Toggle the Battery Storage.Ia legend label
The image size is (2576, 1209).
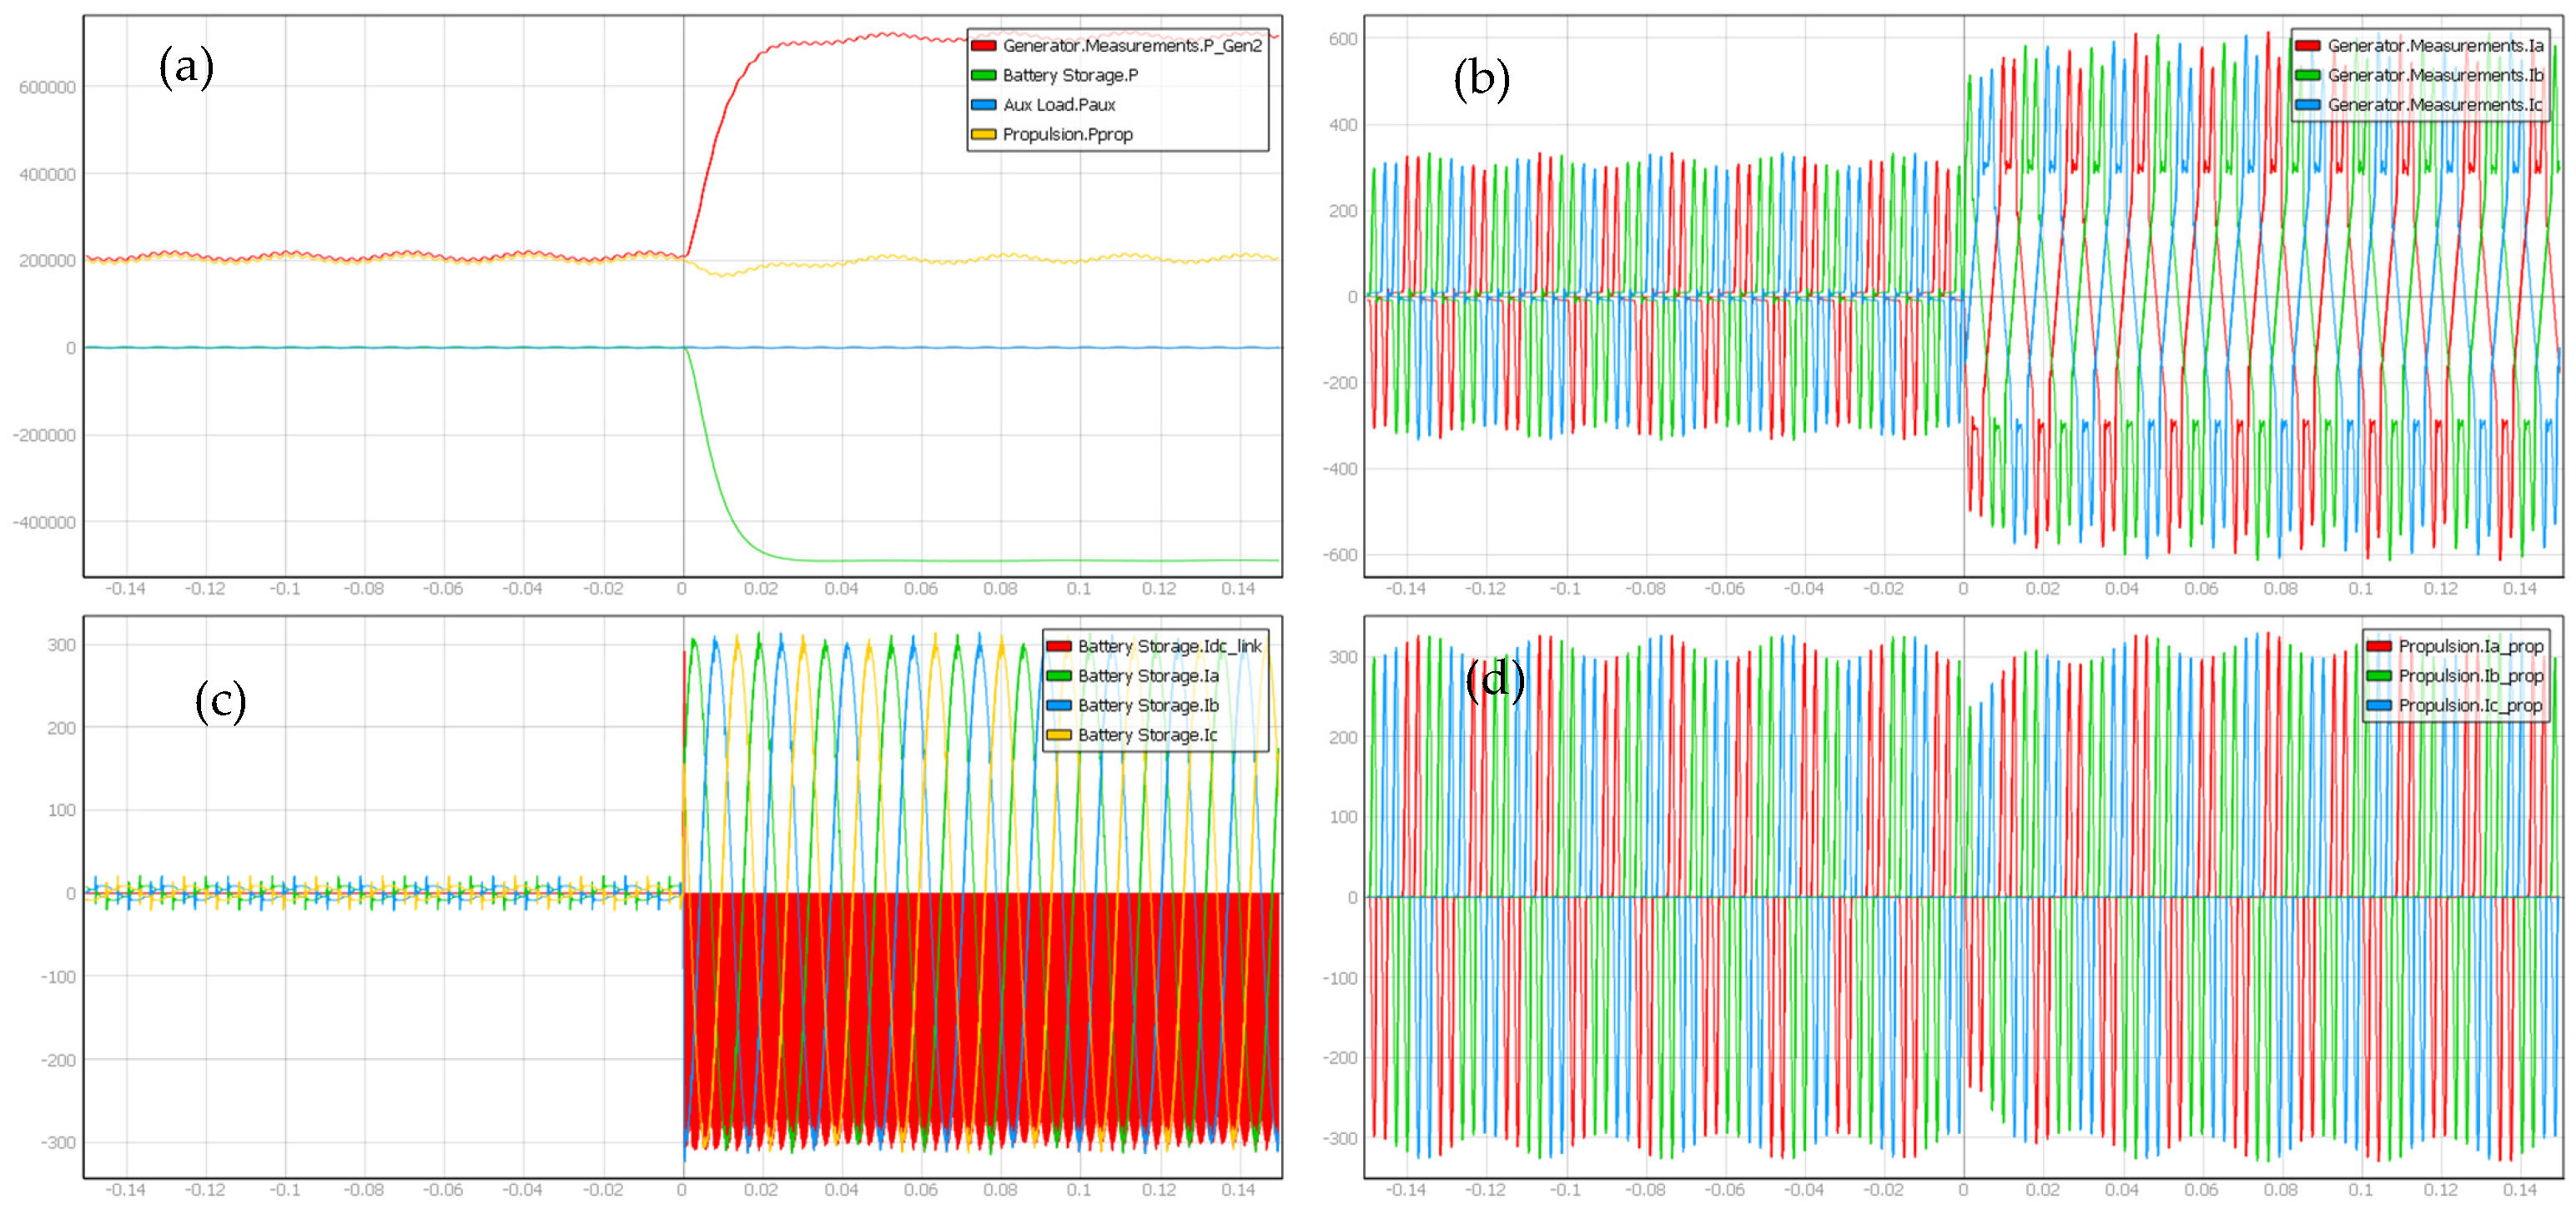1148,676
